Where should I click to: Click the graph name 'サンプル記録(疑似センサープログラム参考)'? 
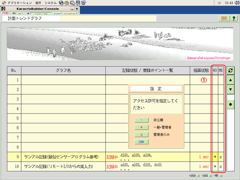61,157
